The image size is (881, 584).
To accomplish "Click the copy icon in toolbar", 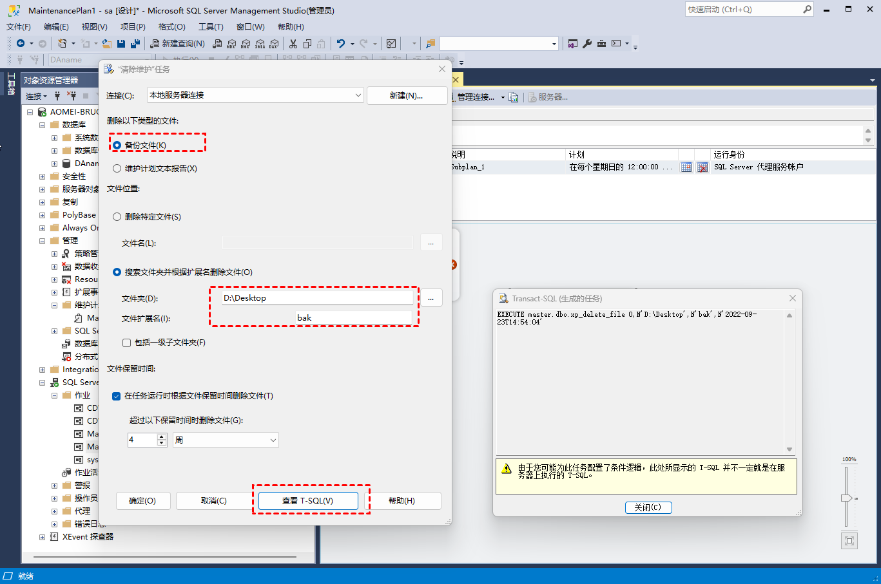I will click(x=307, y=43).
